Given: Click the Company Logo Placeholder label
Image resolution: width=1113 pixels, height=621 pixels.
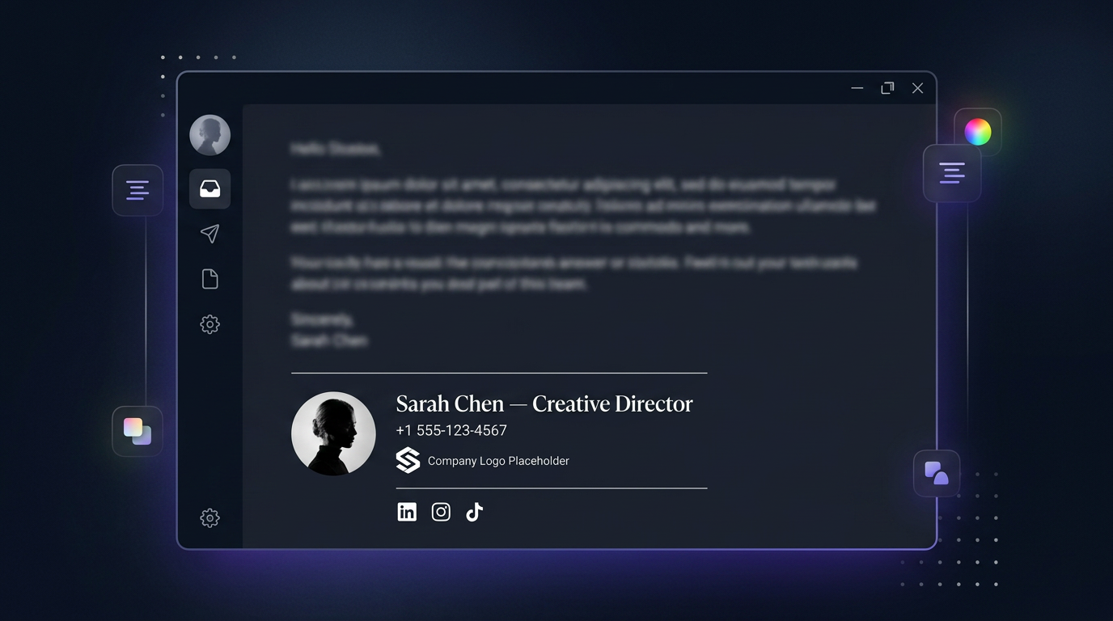Looking at the screenshot, I should pos(498,460).
